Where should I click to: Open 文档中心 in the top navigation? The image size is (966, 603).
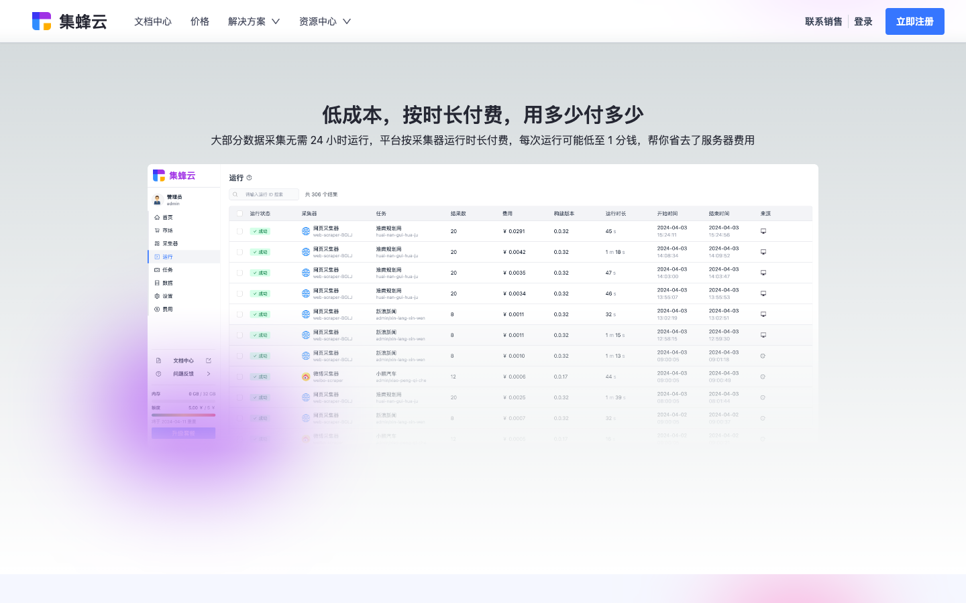click(x=153, y=21)
